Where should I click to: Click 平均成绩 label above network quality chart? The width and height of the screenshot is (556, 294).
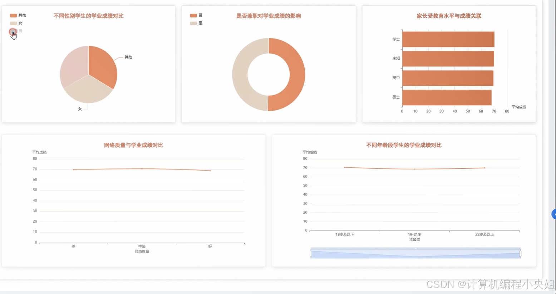pyautogui.click(x=39, y=152)
